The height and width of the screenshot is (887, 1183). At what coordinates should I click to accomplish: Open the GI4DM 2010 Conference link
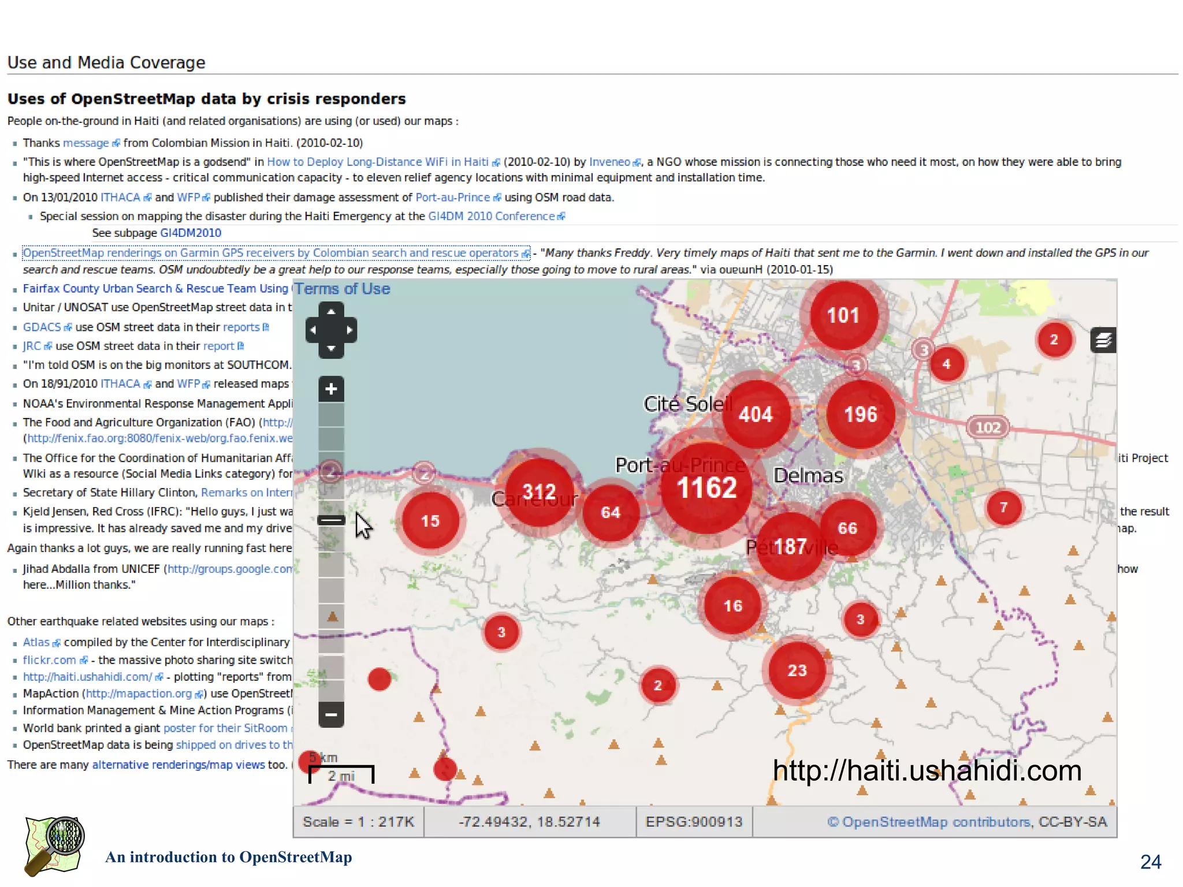tap(491, 216)
